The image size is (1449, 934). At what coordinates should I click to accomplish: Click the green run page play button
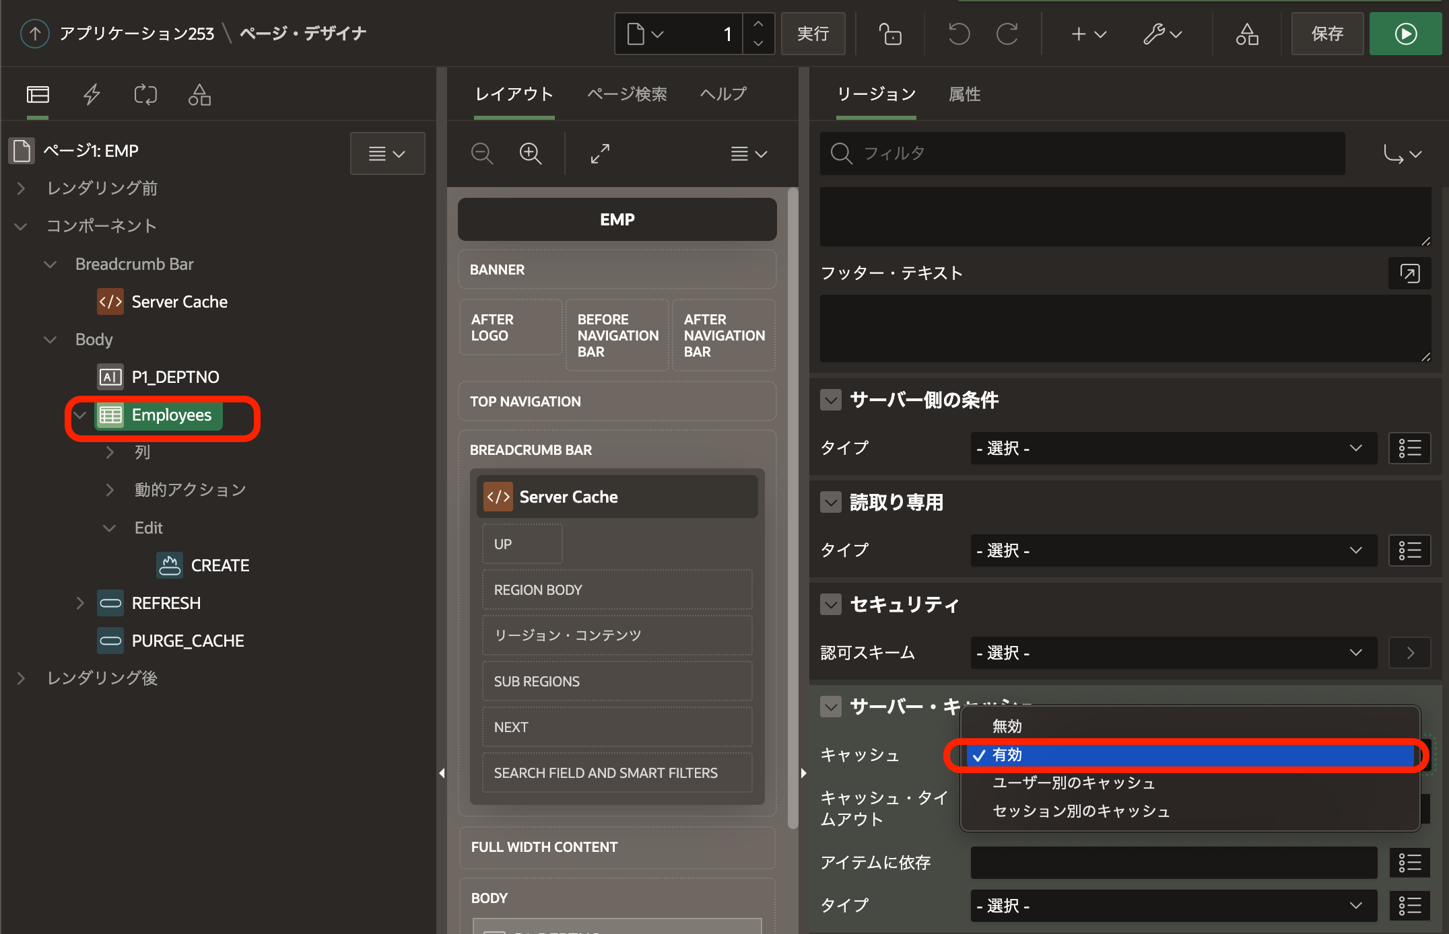pos(1405,34)
